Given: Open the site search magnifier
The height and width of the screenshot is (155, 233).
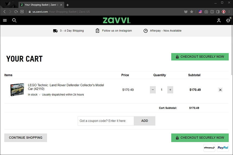Looking at the screenshot, I should tap(14, 20).
